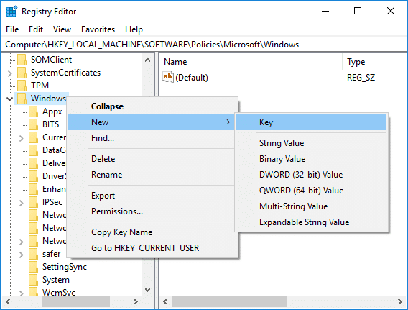Expand the safer key
The width and height of the screenshot is (408, 310).
[22, 255]
